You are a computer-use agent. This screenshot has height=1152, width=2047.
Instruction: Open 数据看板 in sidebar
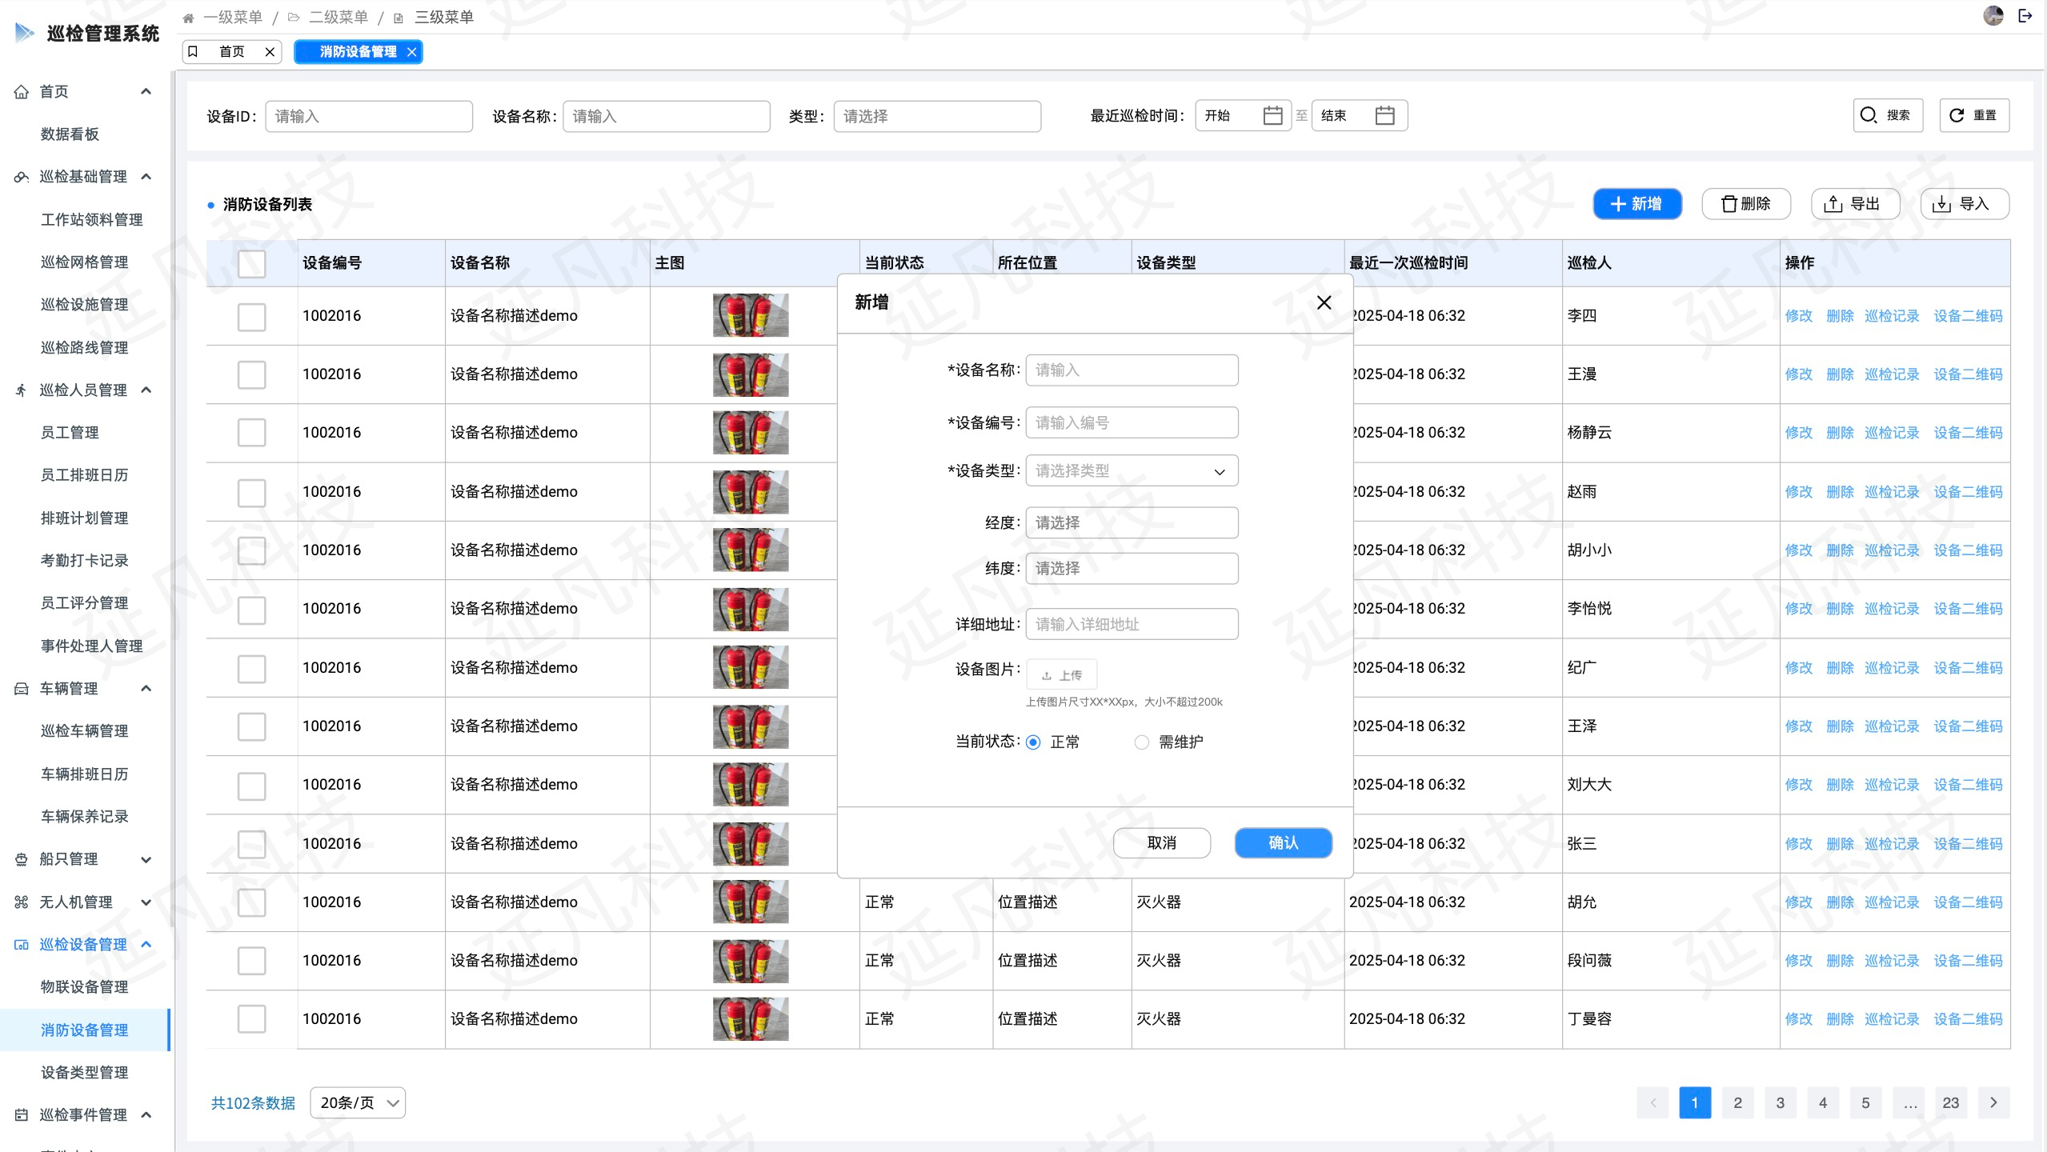coord(70,134)
